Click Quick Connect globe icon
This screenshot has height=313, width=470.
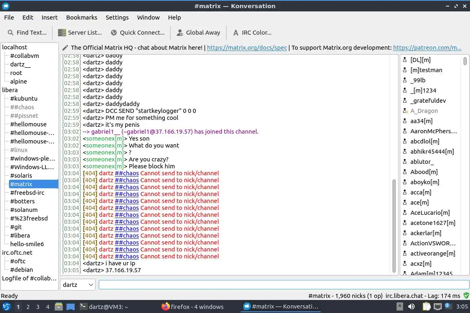pos(114,33)
